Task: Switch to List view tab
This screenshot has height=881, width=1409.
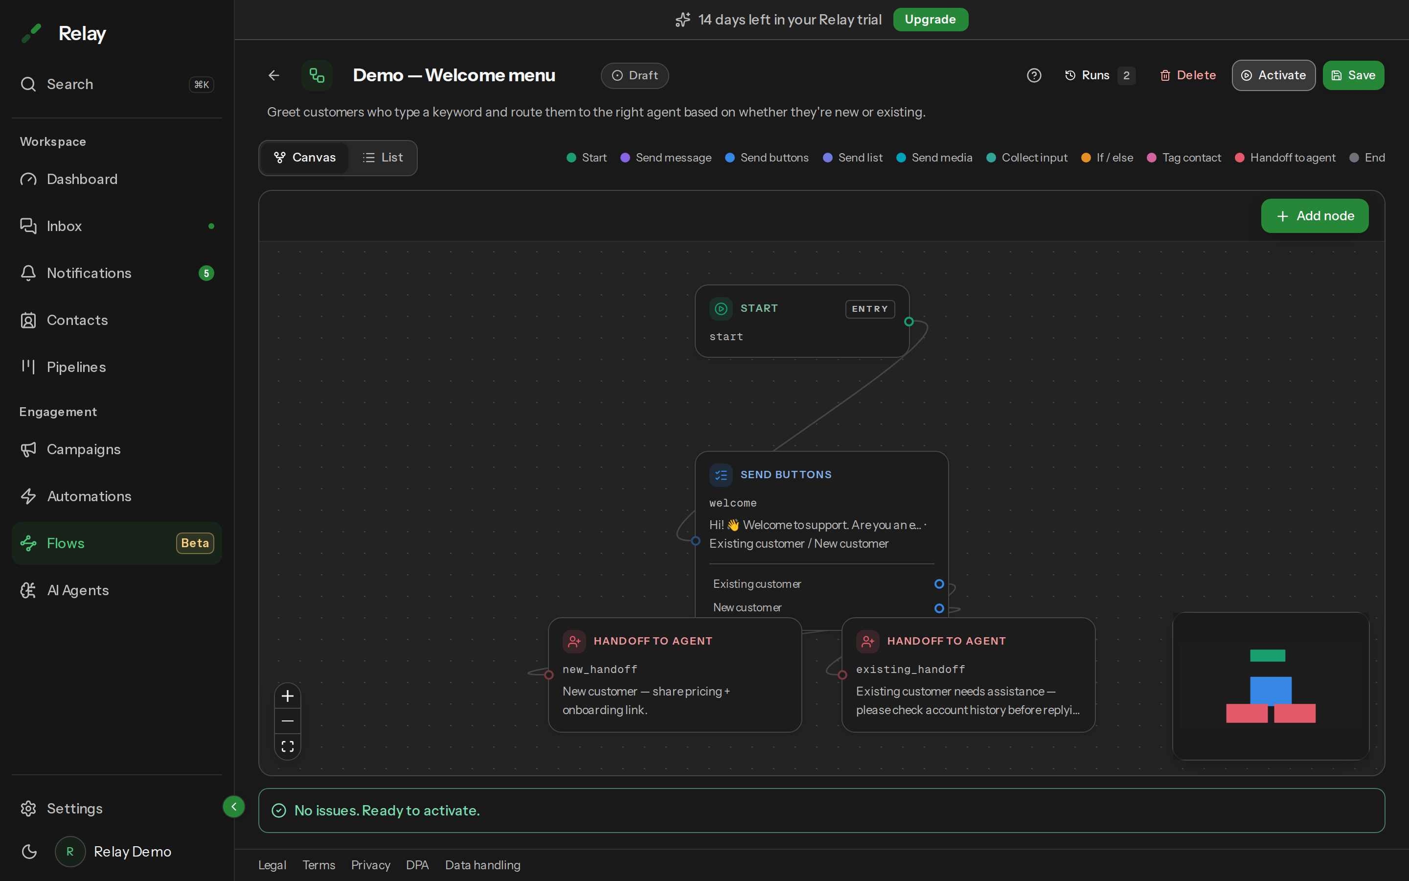Action: pyautogui.click(x=383, y=157)
